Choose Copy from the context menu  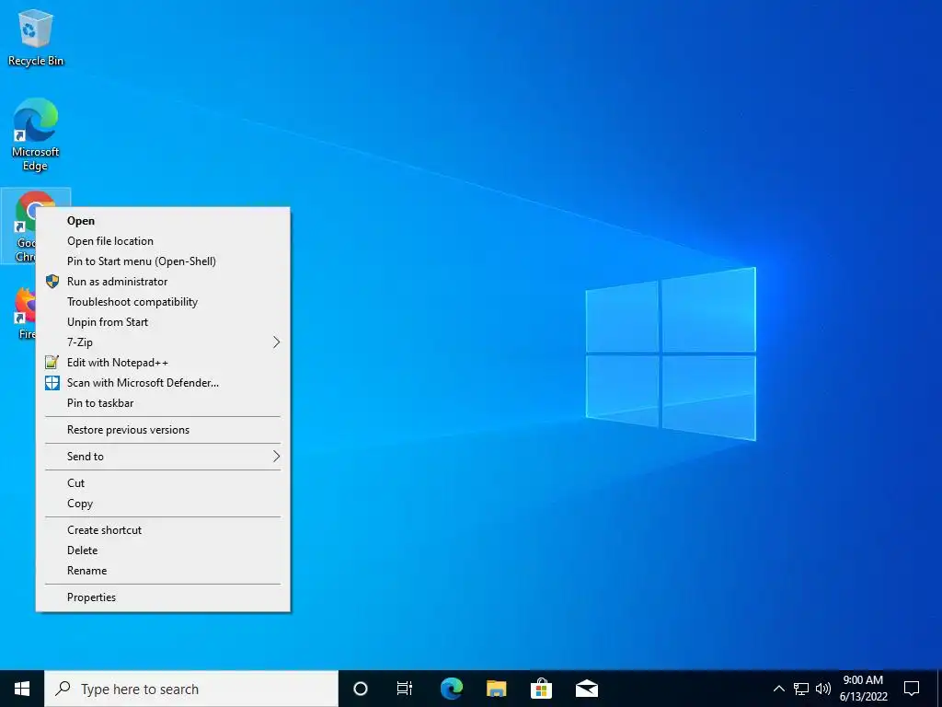164,504
